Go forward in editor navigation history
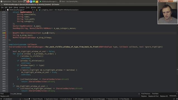The width and height of the screenshot is (178, 100). pyautogui.click(x=3, y=10)
